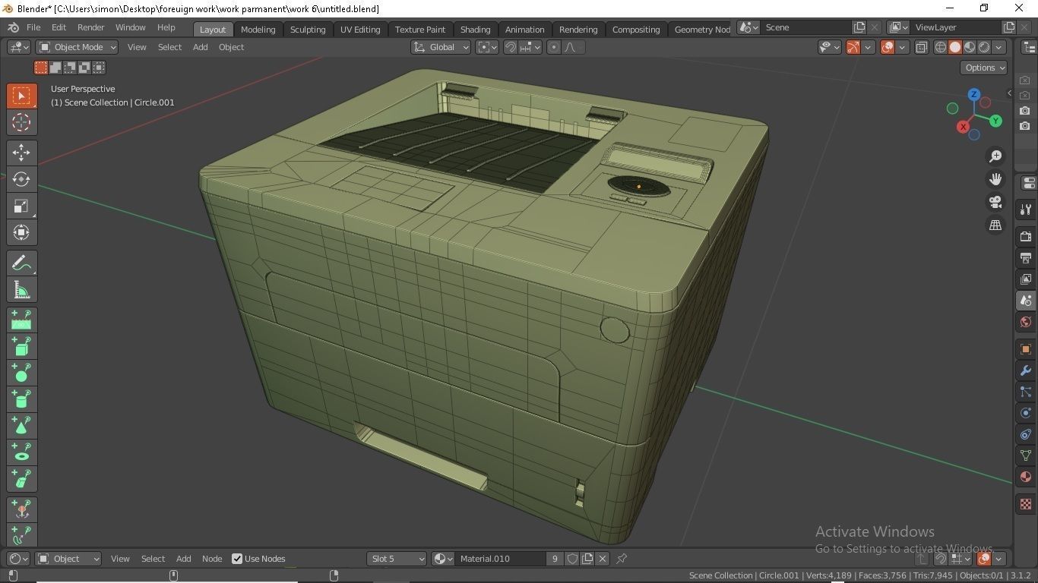Expand the viewport shading options arrow
Screen dimensions: 1038x583
(998, 47)
